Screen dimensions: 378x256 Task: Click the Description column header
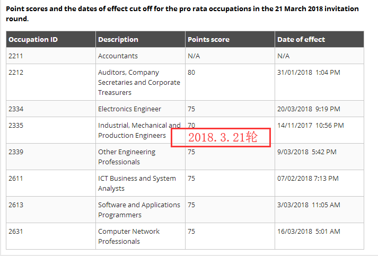pyautogui.click(x=118, y=39)
